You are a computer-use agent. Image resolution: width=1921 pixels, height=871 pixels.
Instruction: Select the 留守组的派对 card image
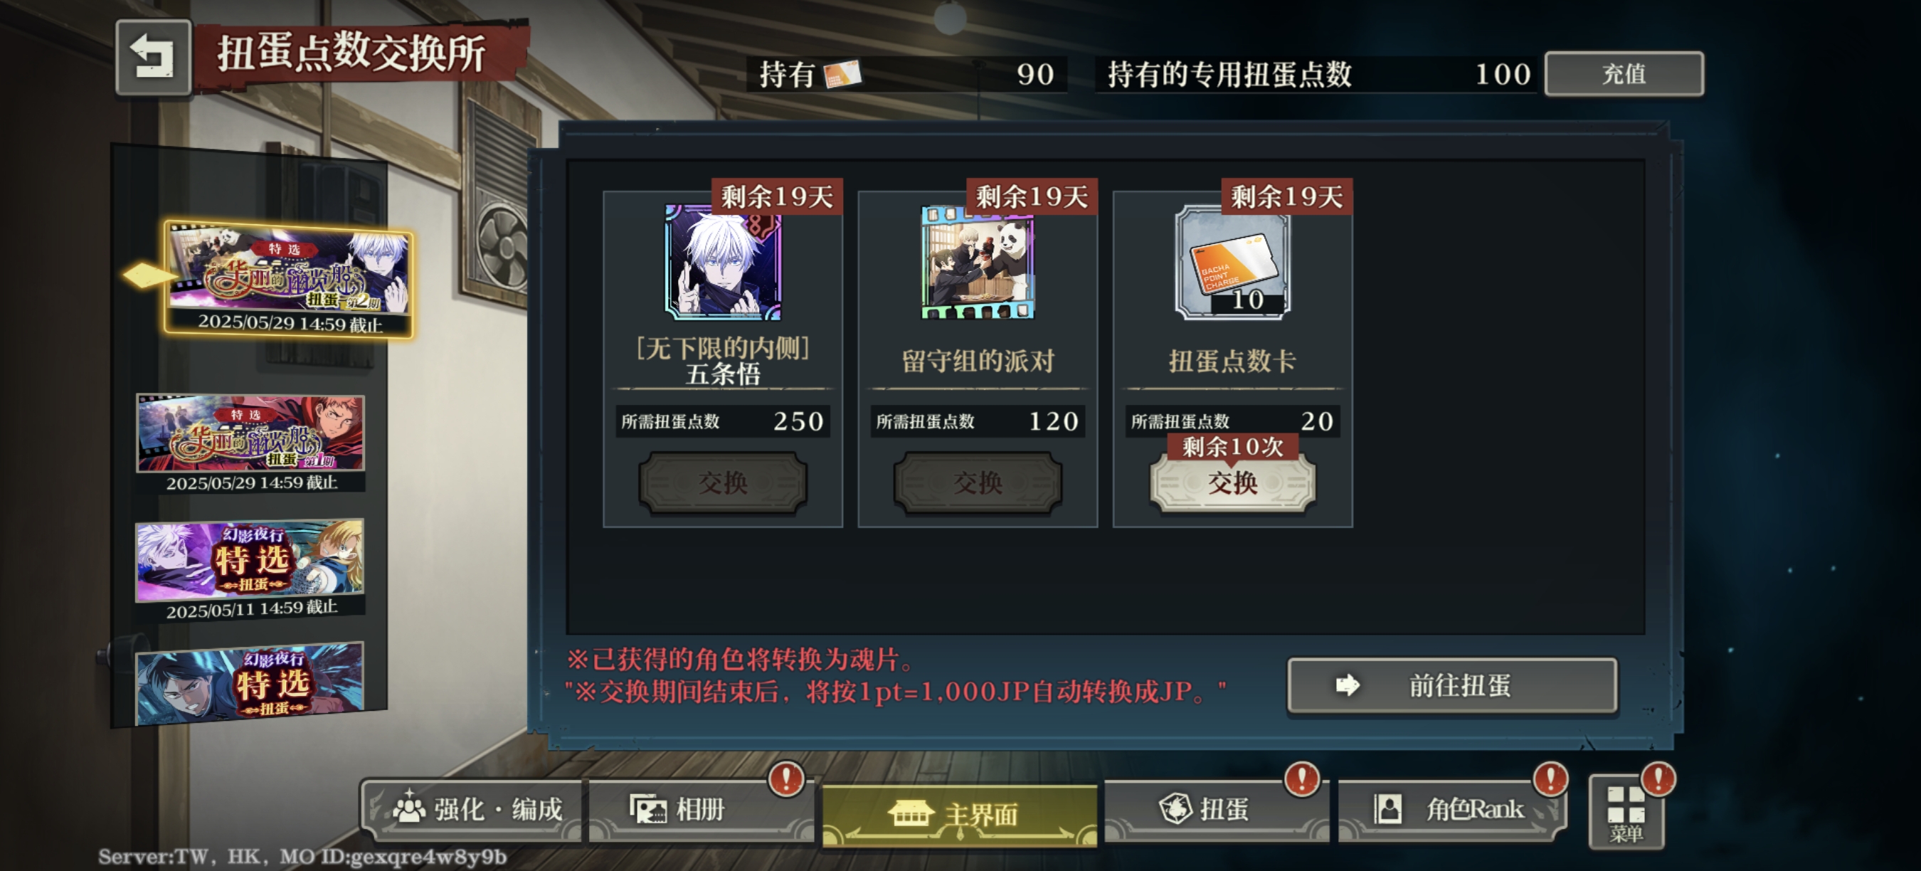coord(978,263)
